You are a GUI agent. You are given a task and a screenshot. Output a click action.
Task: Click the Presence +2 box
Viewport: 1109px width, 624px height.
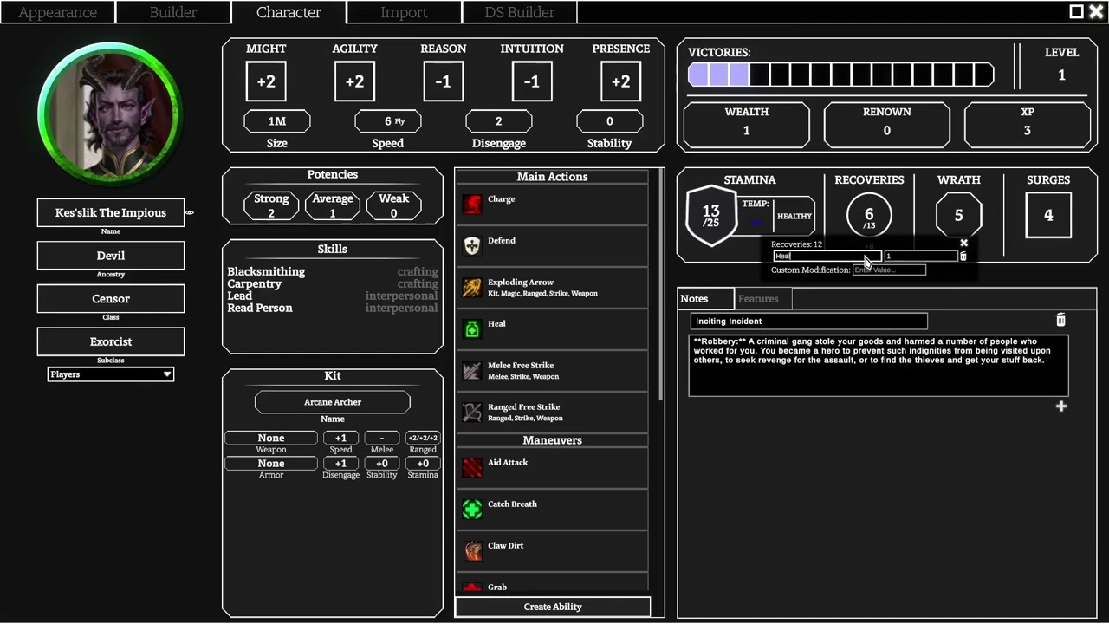point(620,81)
